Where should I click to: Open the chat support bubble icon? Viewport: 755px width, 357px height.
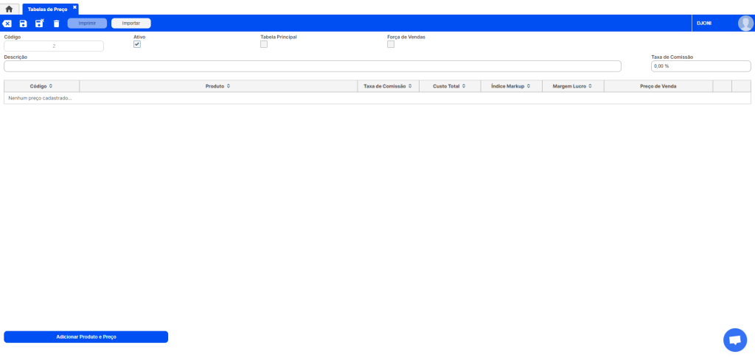pos(735,340)
